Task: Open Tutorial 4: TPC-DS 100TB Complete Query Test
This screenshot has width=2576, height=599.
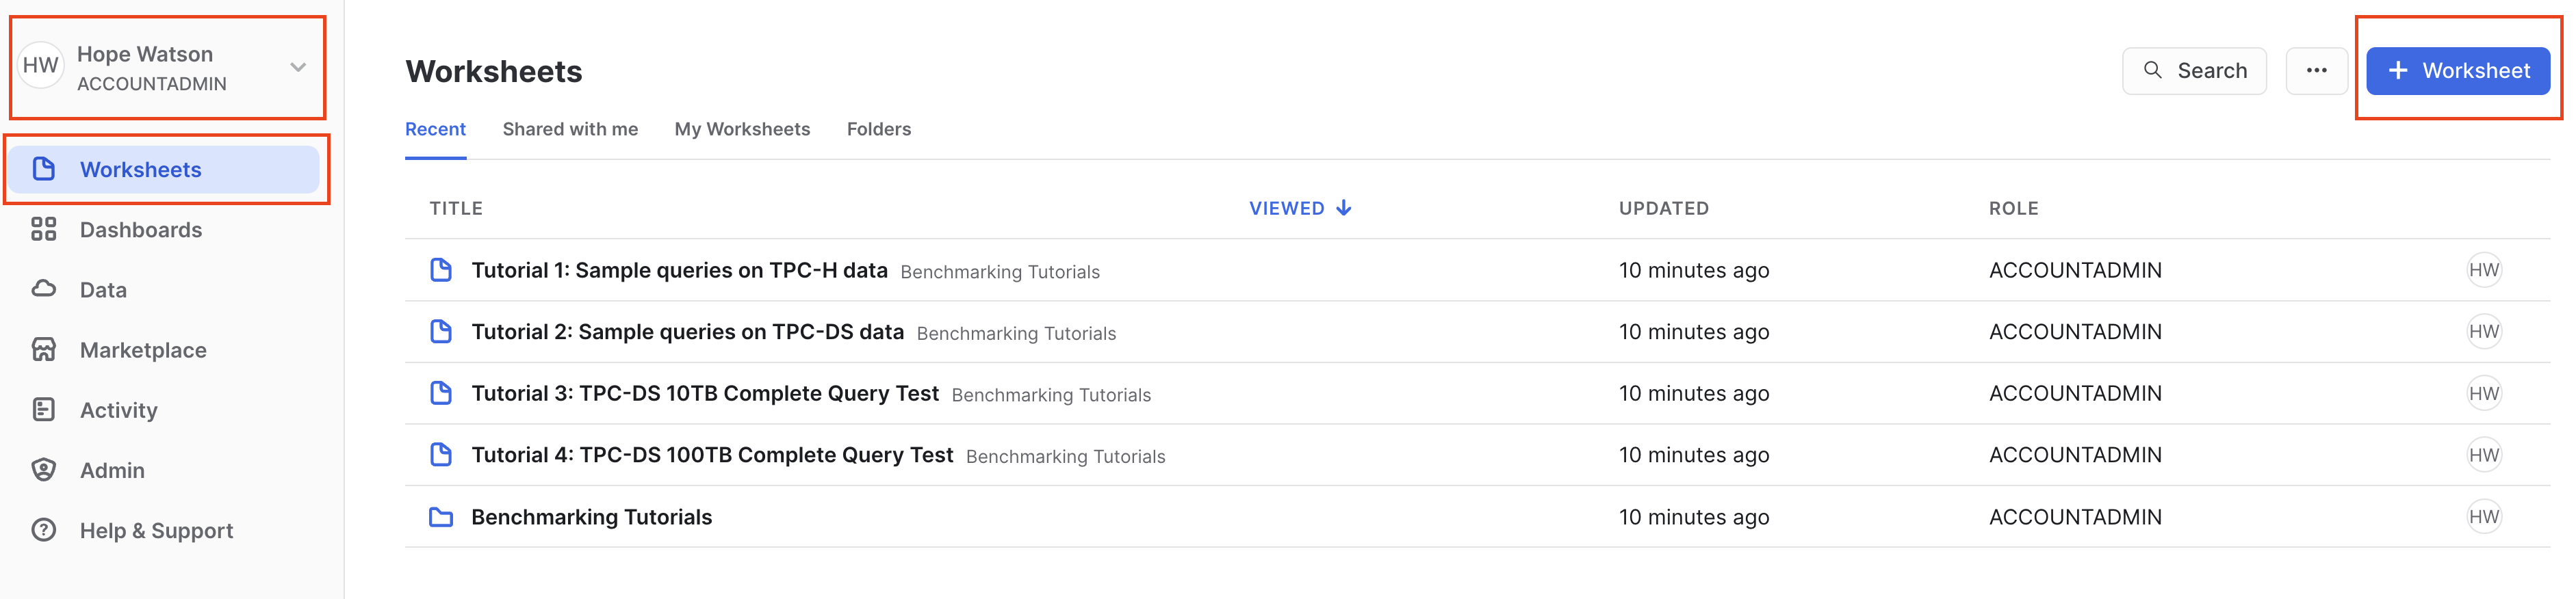Action: click(x=712, y=455)
